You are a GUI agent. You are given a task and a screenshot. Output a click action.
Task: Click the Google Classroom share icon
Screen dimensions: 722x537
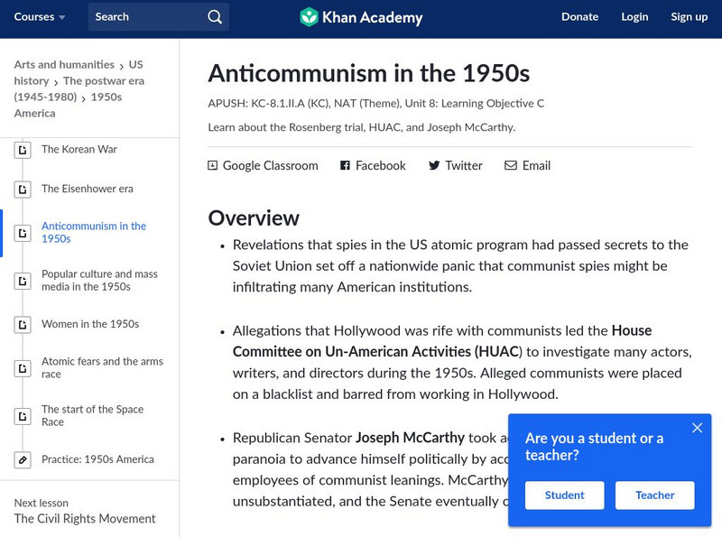tap(213, 165)
